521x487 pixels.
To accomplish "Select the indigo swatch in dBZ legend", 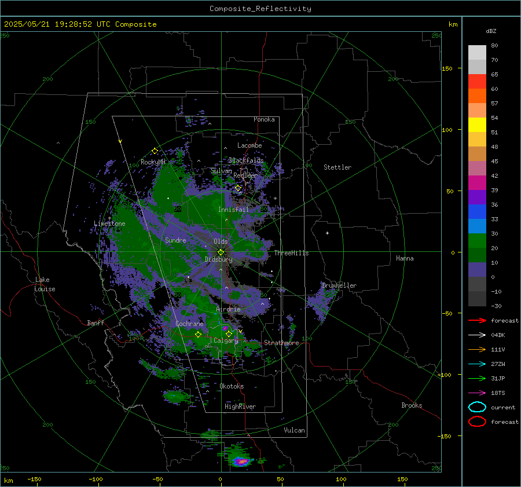I will click(x=477, y=270).
